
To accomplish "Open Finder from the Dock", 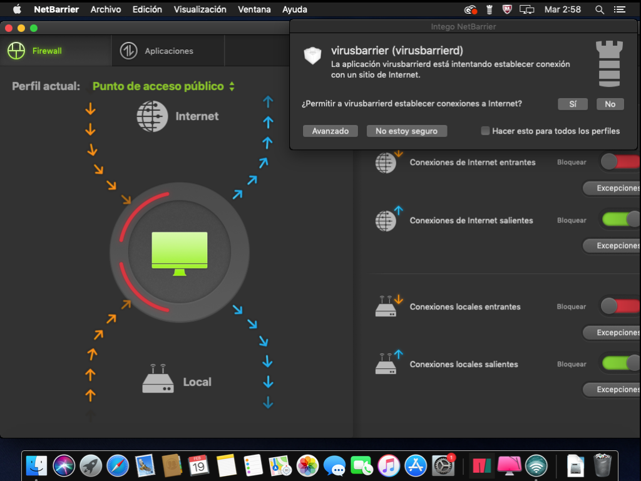I will click(x=36, y=465).
